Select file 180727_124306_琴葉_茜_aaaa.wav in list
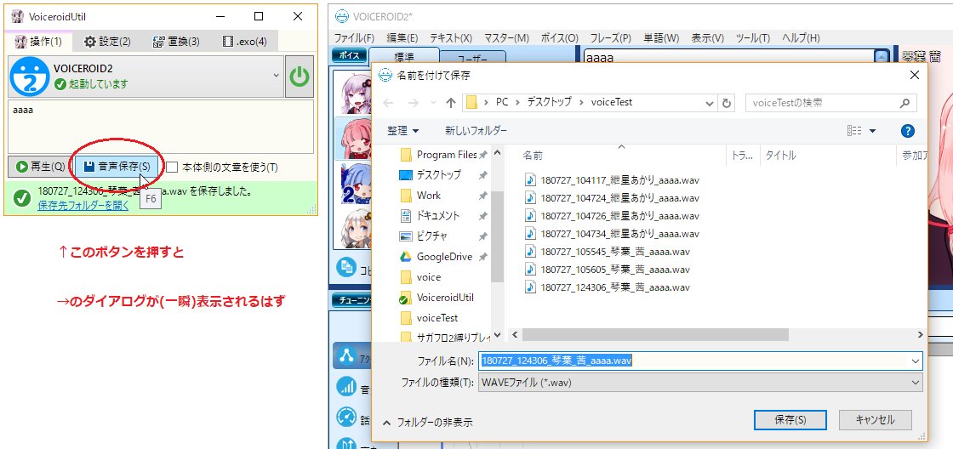This screenshot has height=449, width=953. 608,287
